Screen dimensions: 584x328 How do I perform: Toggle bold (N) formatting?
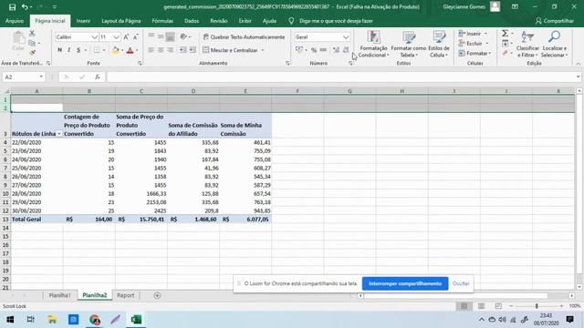(59, 50)
